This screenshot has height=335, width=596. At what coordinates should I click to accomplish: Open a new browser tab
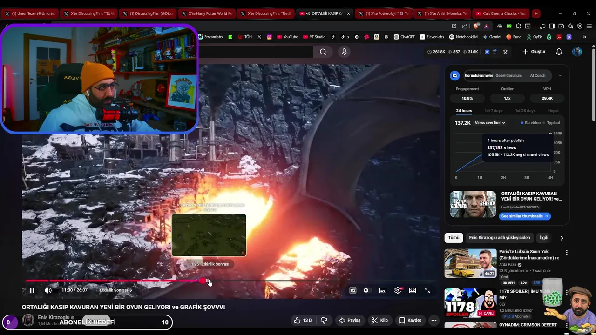[536, 13]
